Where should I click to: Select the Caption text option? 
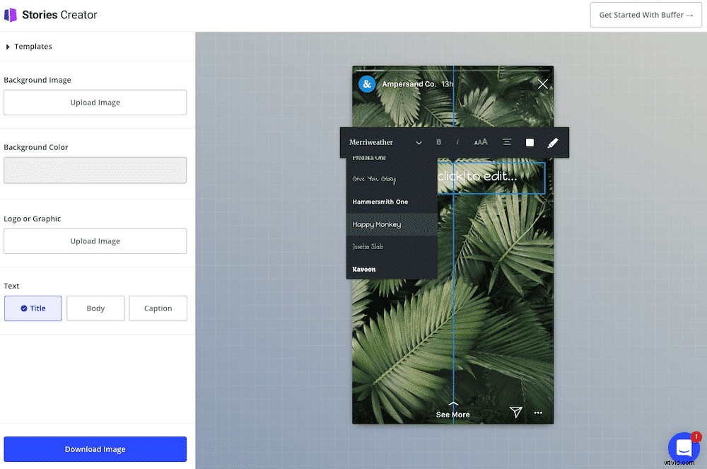coord(158,308)
